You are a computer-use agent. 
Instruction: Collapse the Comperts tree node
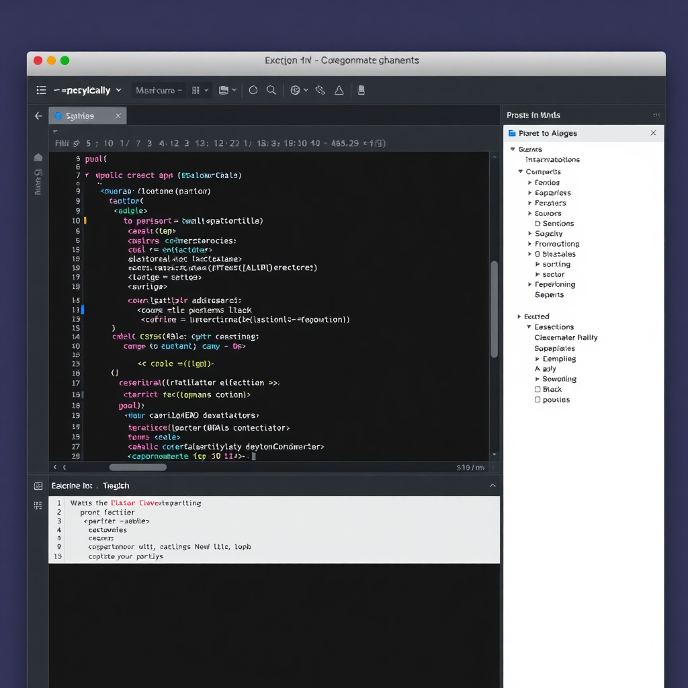520,171
